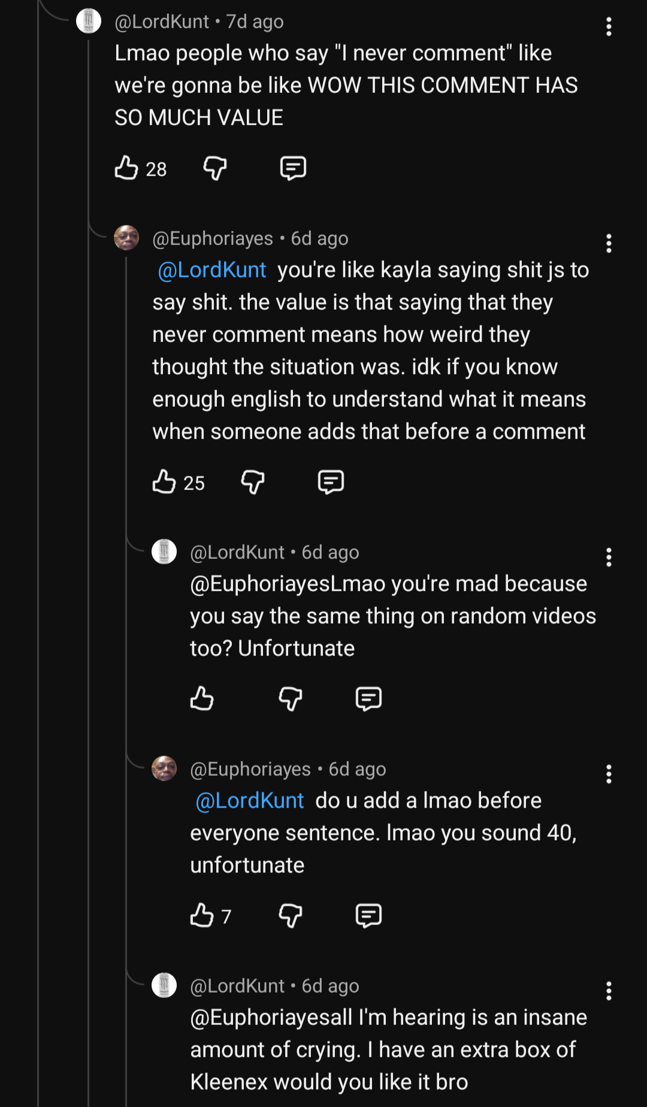This screenshot has width=647, height=1107.
Task: Reply to LordKunt's 'Unfortunate' comment
Action: pyautogui.click(x=368, y=698)
